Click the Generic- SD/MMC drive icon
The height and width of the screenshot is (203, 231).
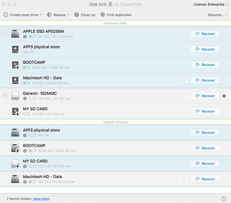[x=15, y=96]
